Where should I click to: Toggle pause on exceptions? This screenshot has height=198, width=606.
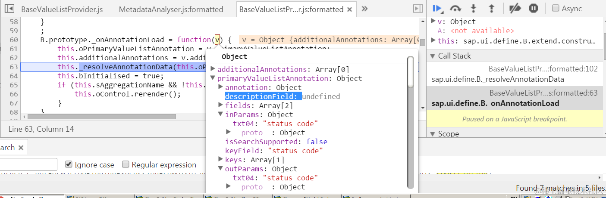(x=534, y=8)
